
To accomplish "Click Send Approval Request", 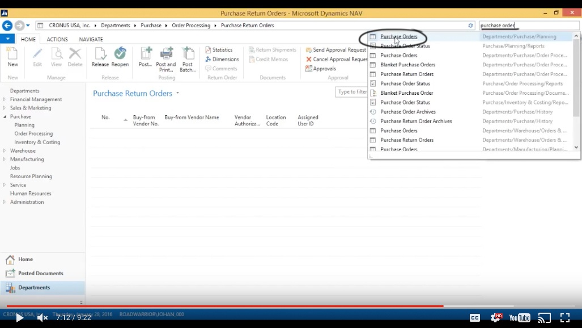I will coord(335,50).
